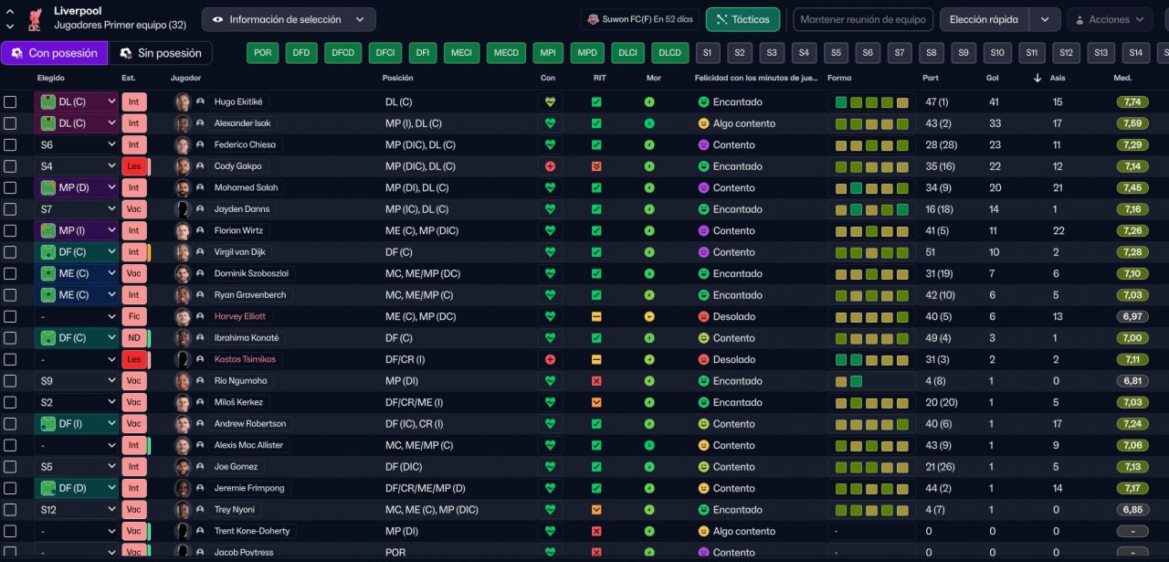Click player portrait of Florian Wirtz
This screenshot has width=1169, height=562.
tap(182, 230)
